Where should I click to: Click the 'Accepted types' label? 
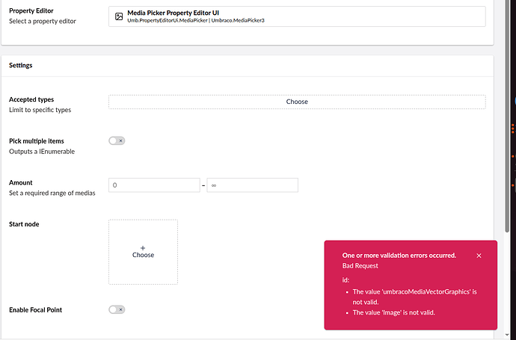(31, 99)
